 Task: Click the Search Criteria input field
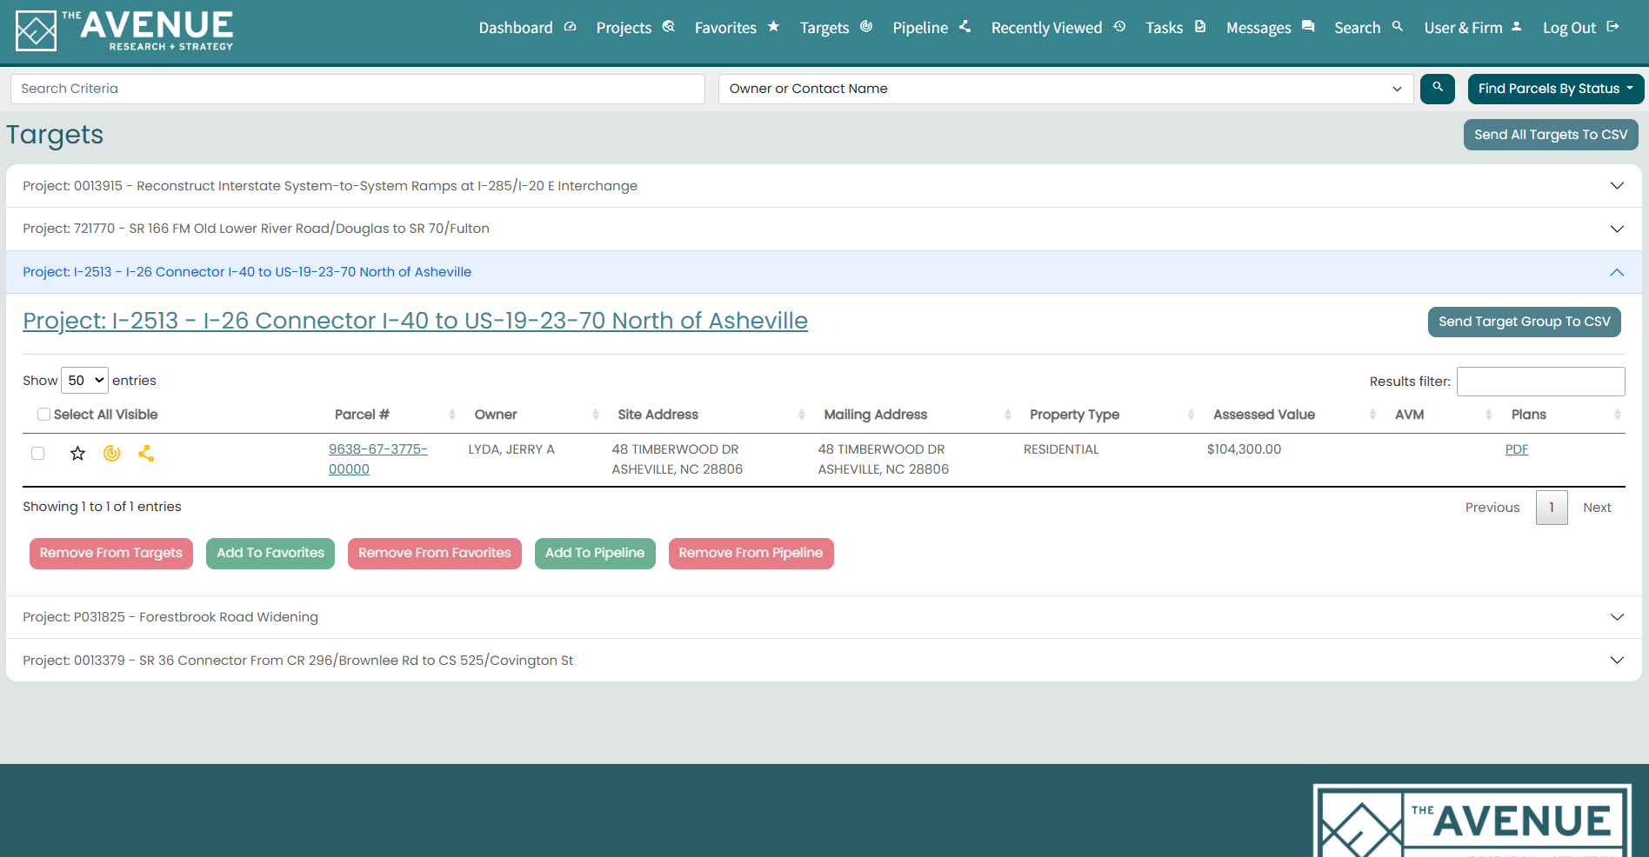pyautogui.click(x=357, y=89)
